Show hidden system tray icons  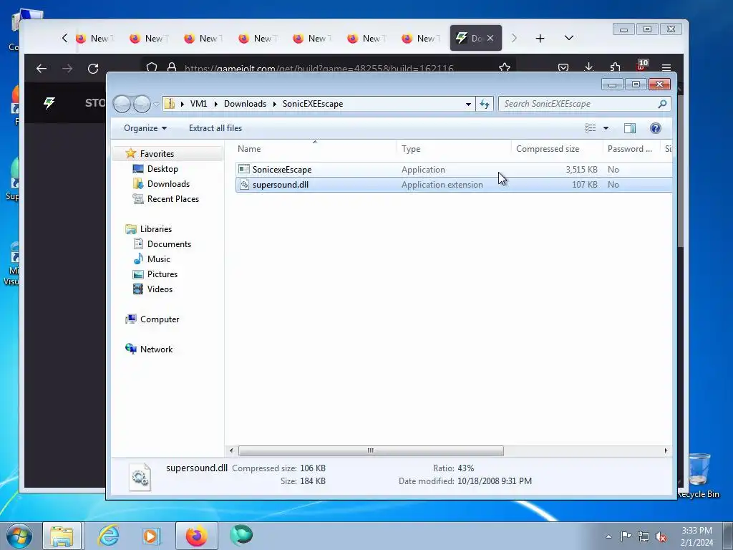click(608, 536)
